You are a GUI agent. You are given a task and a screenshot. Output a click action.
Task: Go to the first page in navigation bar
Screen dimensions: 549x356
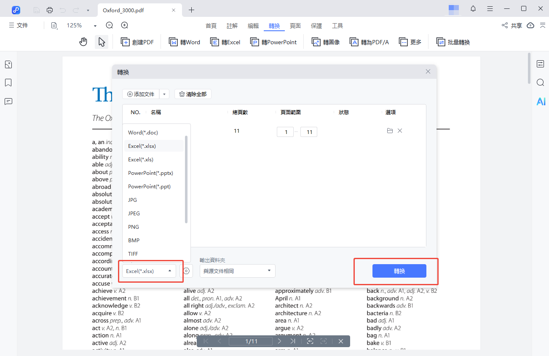pos(206,341)
